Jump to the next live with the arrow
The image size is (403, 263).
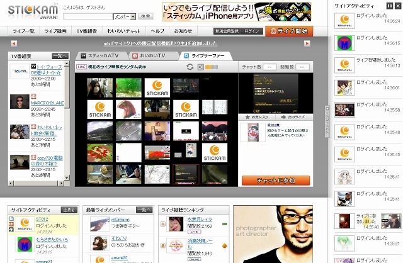tap(283, 117)
